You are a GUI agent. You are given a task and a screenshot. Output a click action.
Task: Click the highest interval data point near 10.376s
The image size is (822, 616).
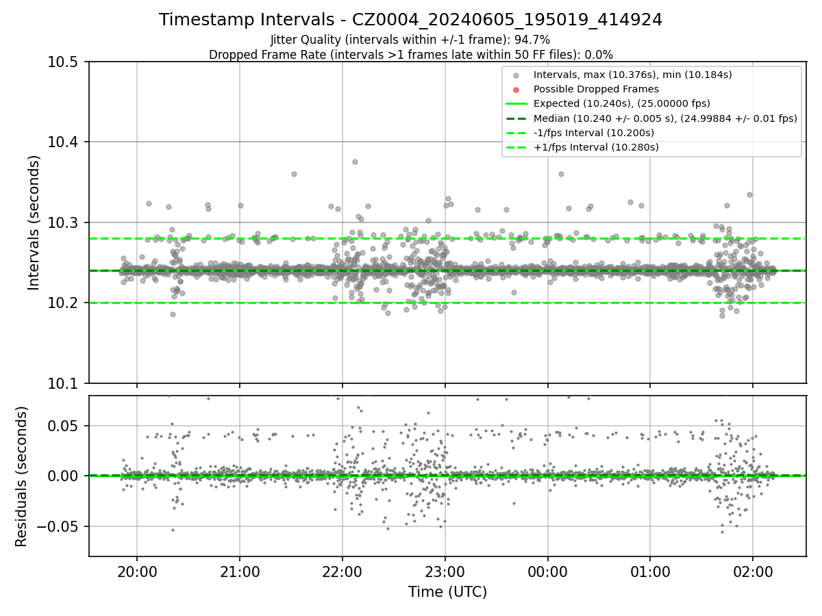[x=355, y=162]
